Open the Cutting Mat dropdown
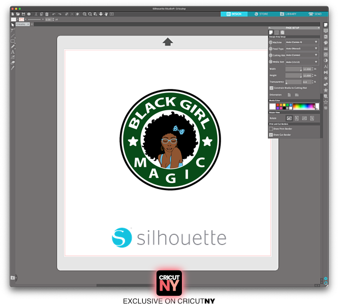Viewport: 338px width, 307px height. click(302, 55)
